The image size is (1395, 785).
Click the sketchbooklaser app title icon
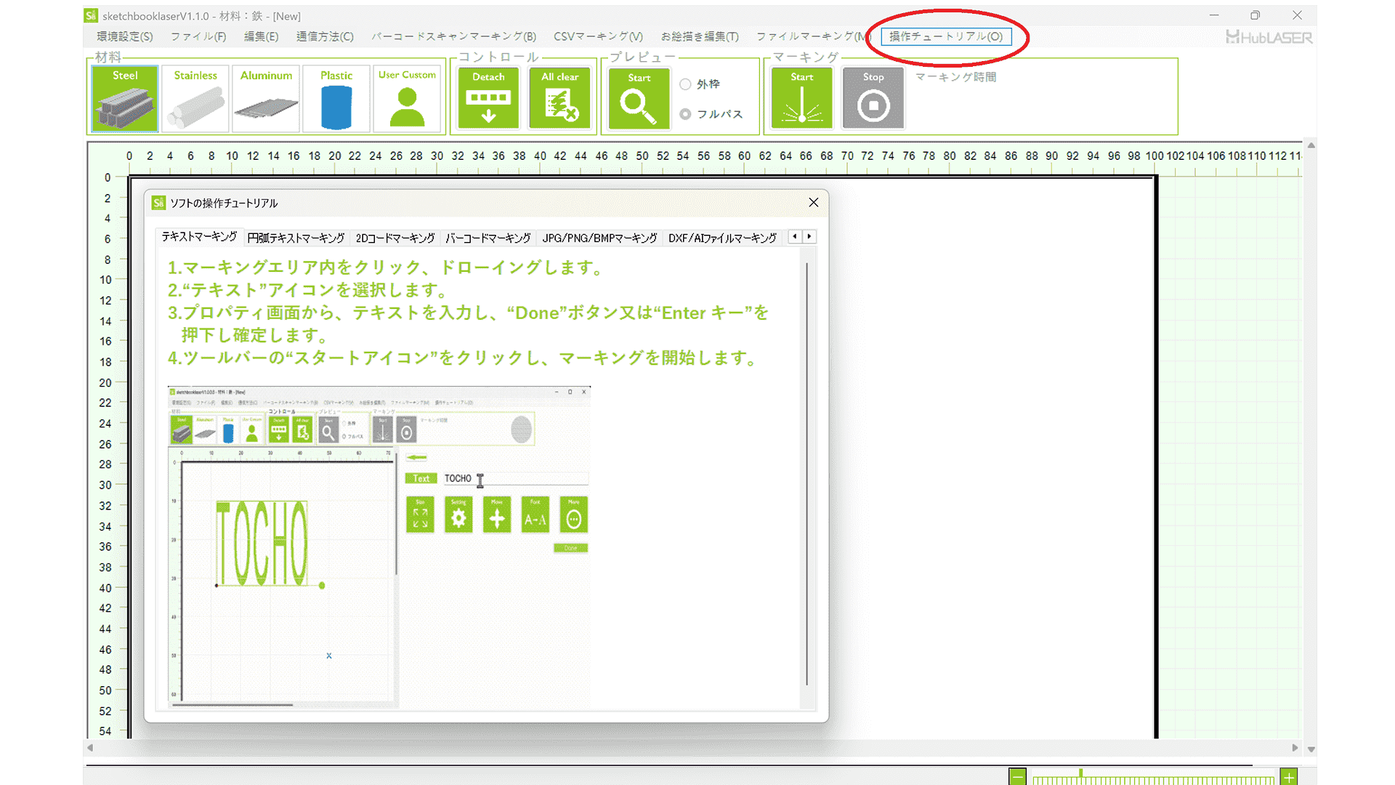point(91,15)
